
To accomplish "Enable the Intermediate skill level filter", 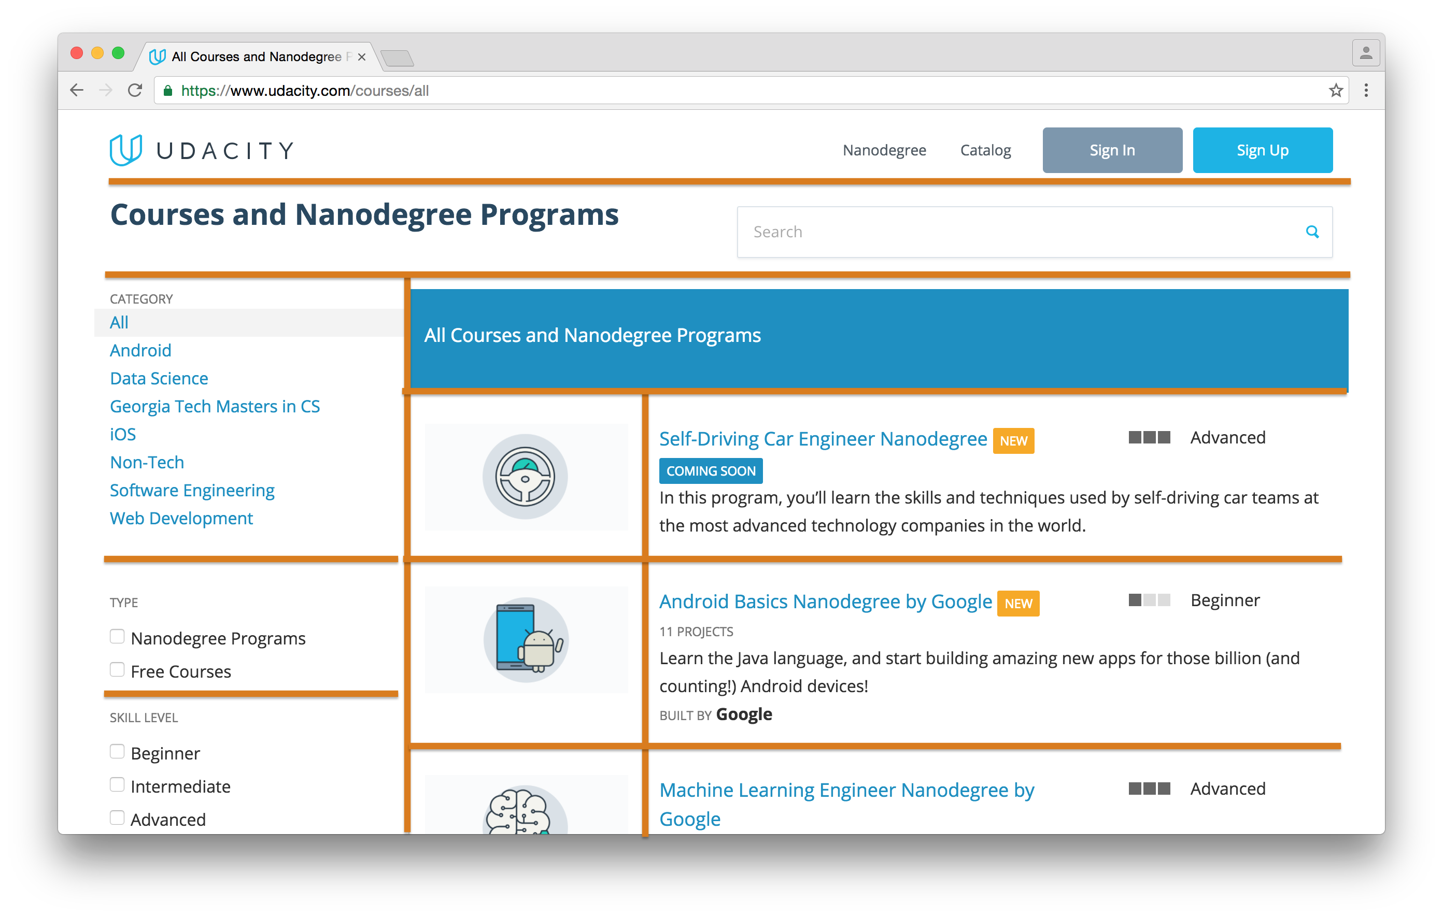I will click(x=117, y=785).
